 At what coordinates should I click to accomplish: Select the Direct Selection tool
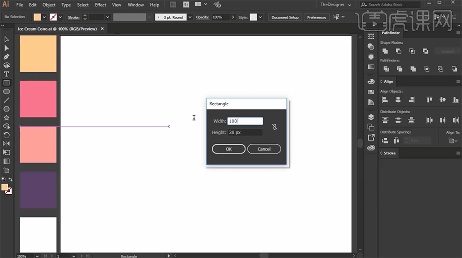[x=7, y=48]
